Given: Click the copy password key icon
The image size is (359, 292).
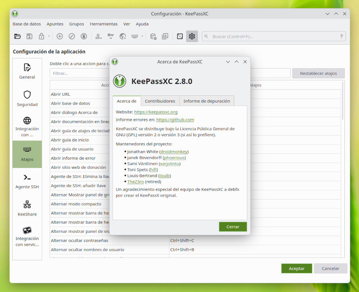Looking at the screenshot, I should click(x=110, y=36).
